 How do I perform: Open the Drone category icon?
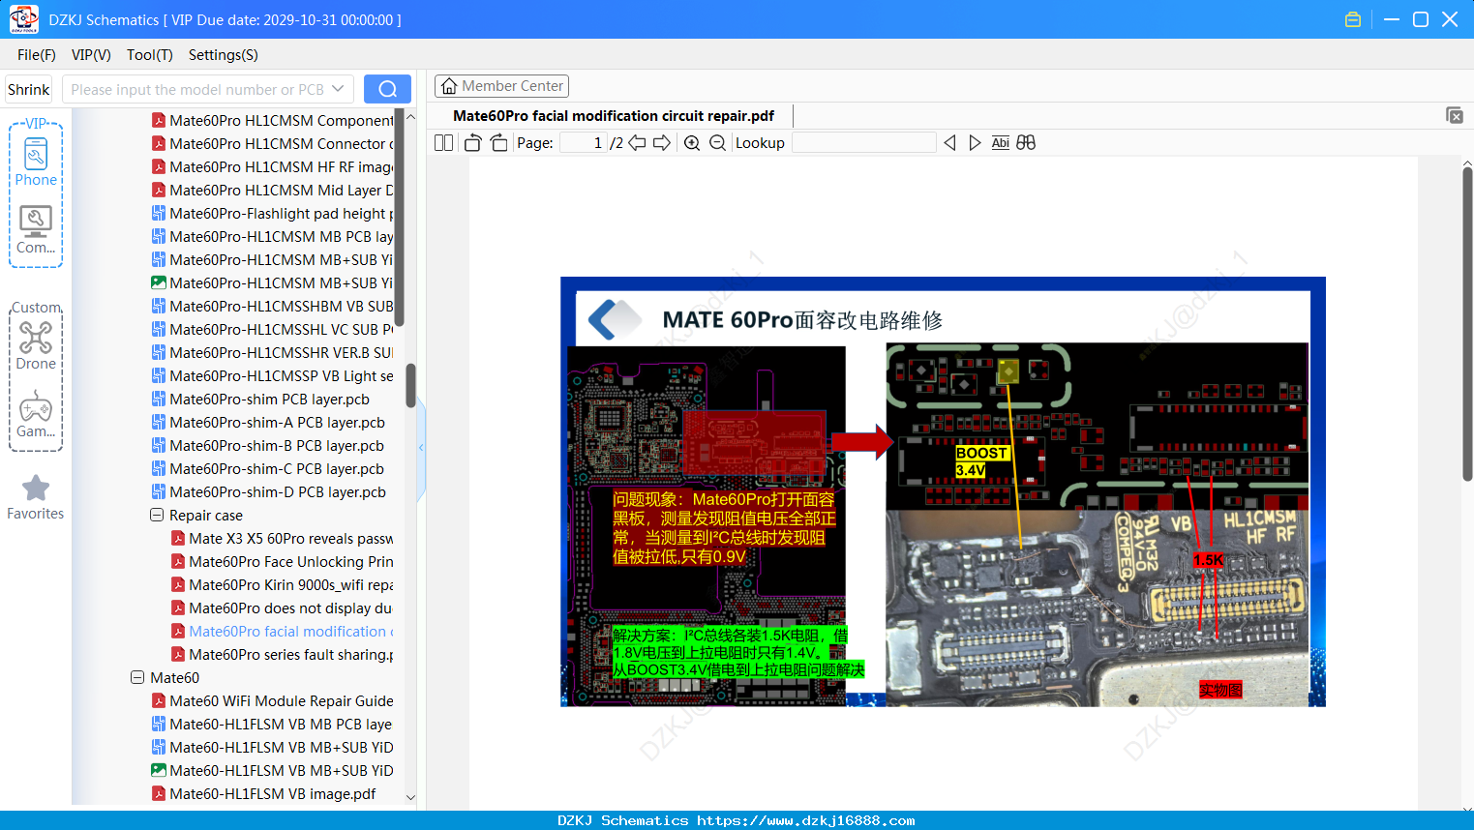coord(36,345)
